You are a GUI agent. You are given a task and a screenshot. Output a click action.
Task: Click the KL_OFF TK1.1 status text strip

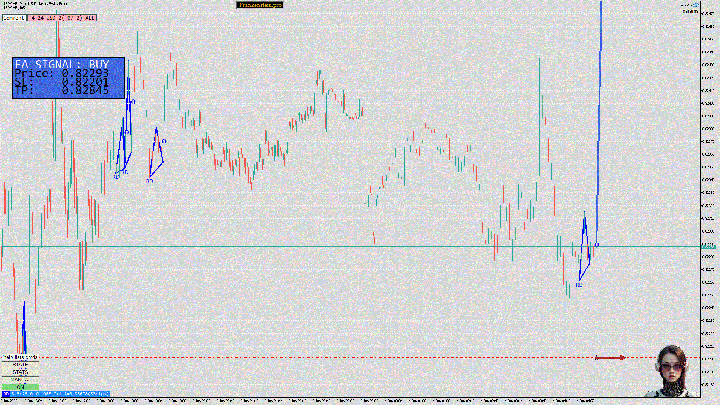[60, 394]
